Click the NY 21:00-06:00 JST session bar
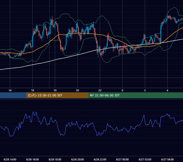The width and height of the screenshot is (183, 162). pyautogui.click(x=135, y=95)
